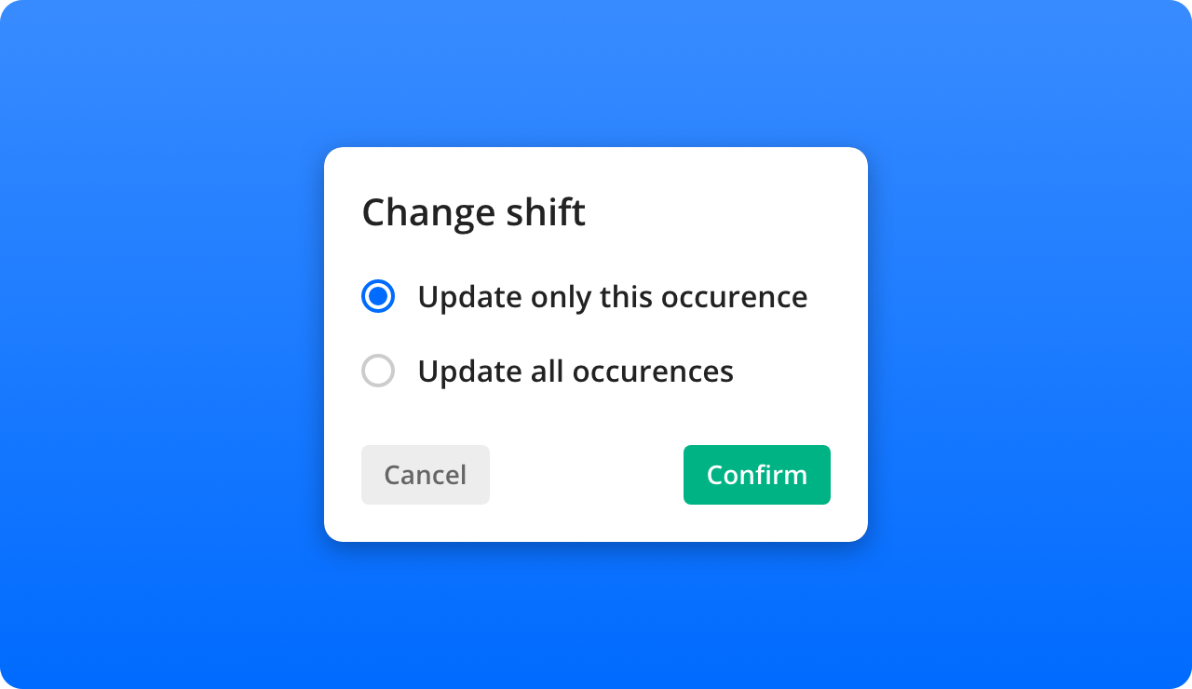Click the Confirm button
Screen dimensions: 1192x689
click(757, 475)
